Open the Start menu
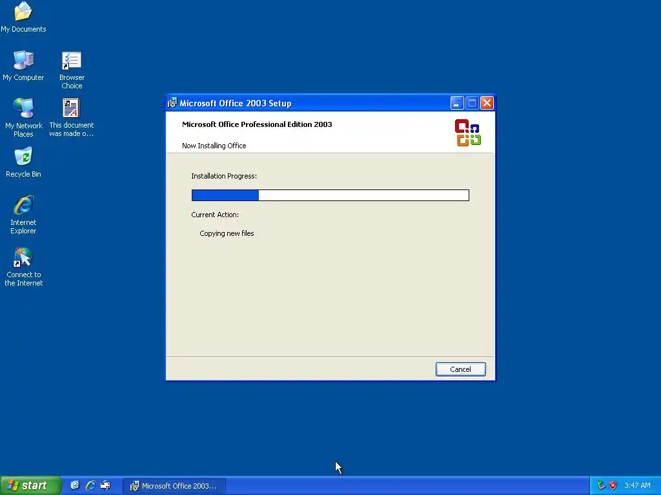Screen dimensions: 661x495 [x=30, y=485]
